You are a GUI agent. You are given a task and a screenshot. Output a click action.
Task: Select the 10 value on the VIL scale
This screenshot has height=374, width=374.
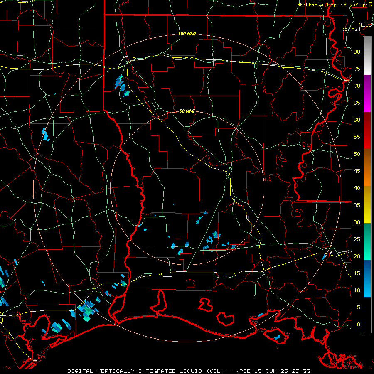(357, 290)
